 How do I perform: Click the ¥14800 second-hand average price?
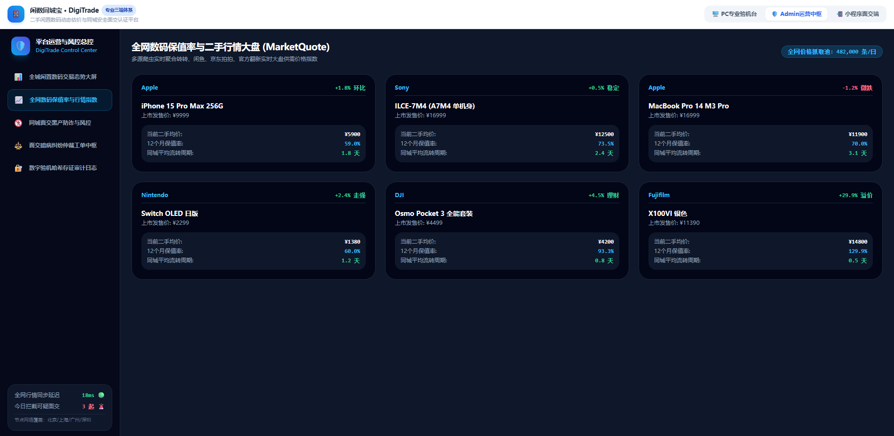click(x=858, y=242)
